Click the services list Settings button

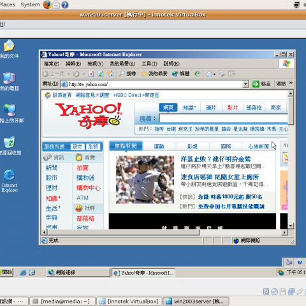pyautogui.click(x=77, y=147)
